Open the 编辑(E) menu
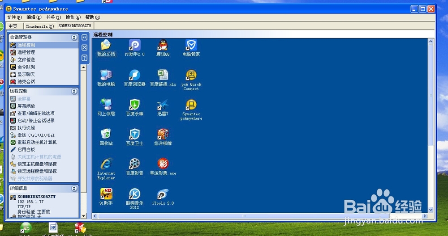 (x=34, y=17)
